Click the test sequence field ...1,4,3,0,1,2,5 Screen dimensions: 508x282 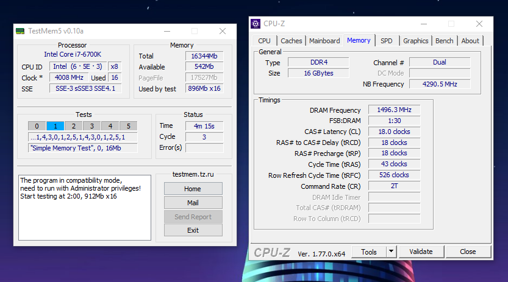point(82,137)
